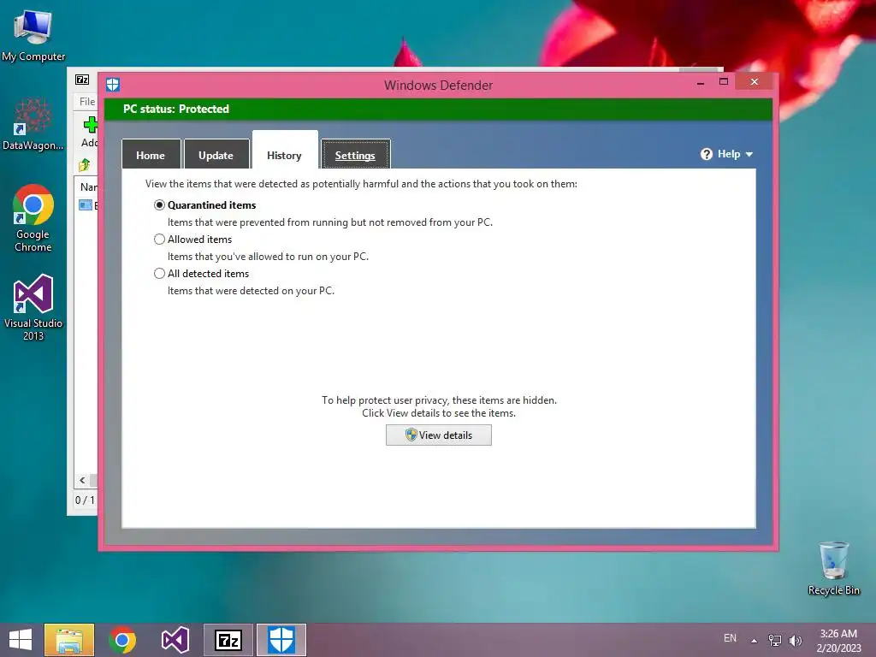
Task: Open the Update tab
Action: pos(216,155)
